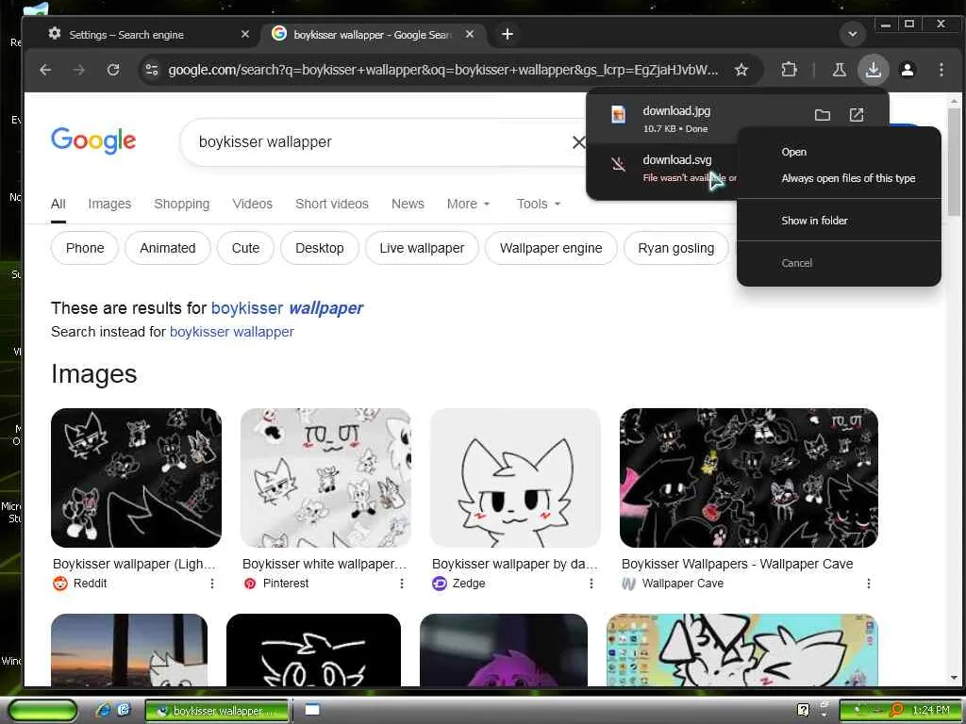Expand the Tools dropdown

[539, 204]
